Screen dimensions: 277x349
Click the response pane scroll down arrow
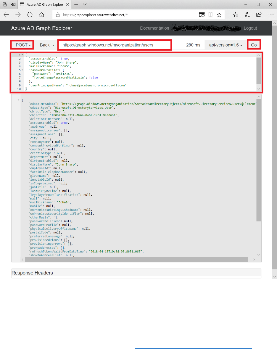point(259,255)
